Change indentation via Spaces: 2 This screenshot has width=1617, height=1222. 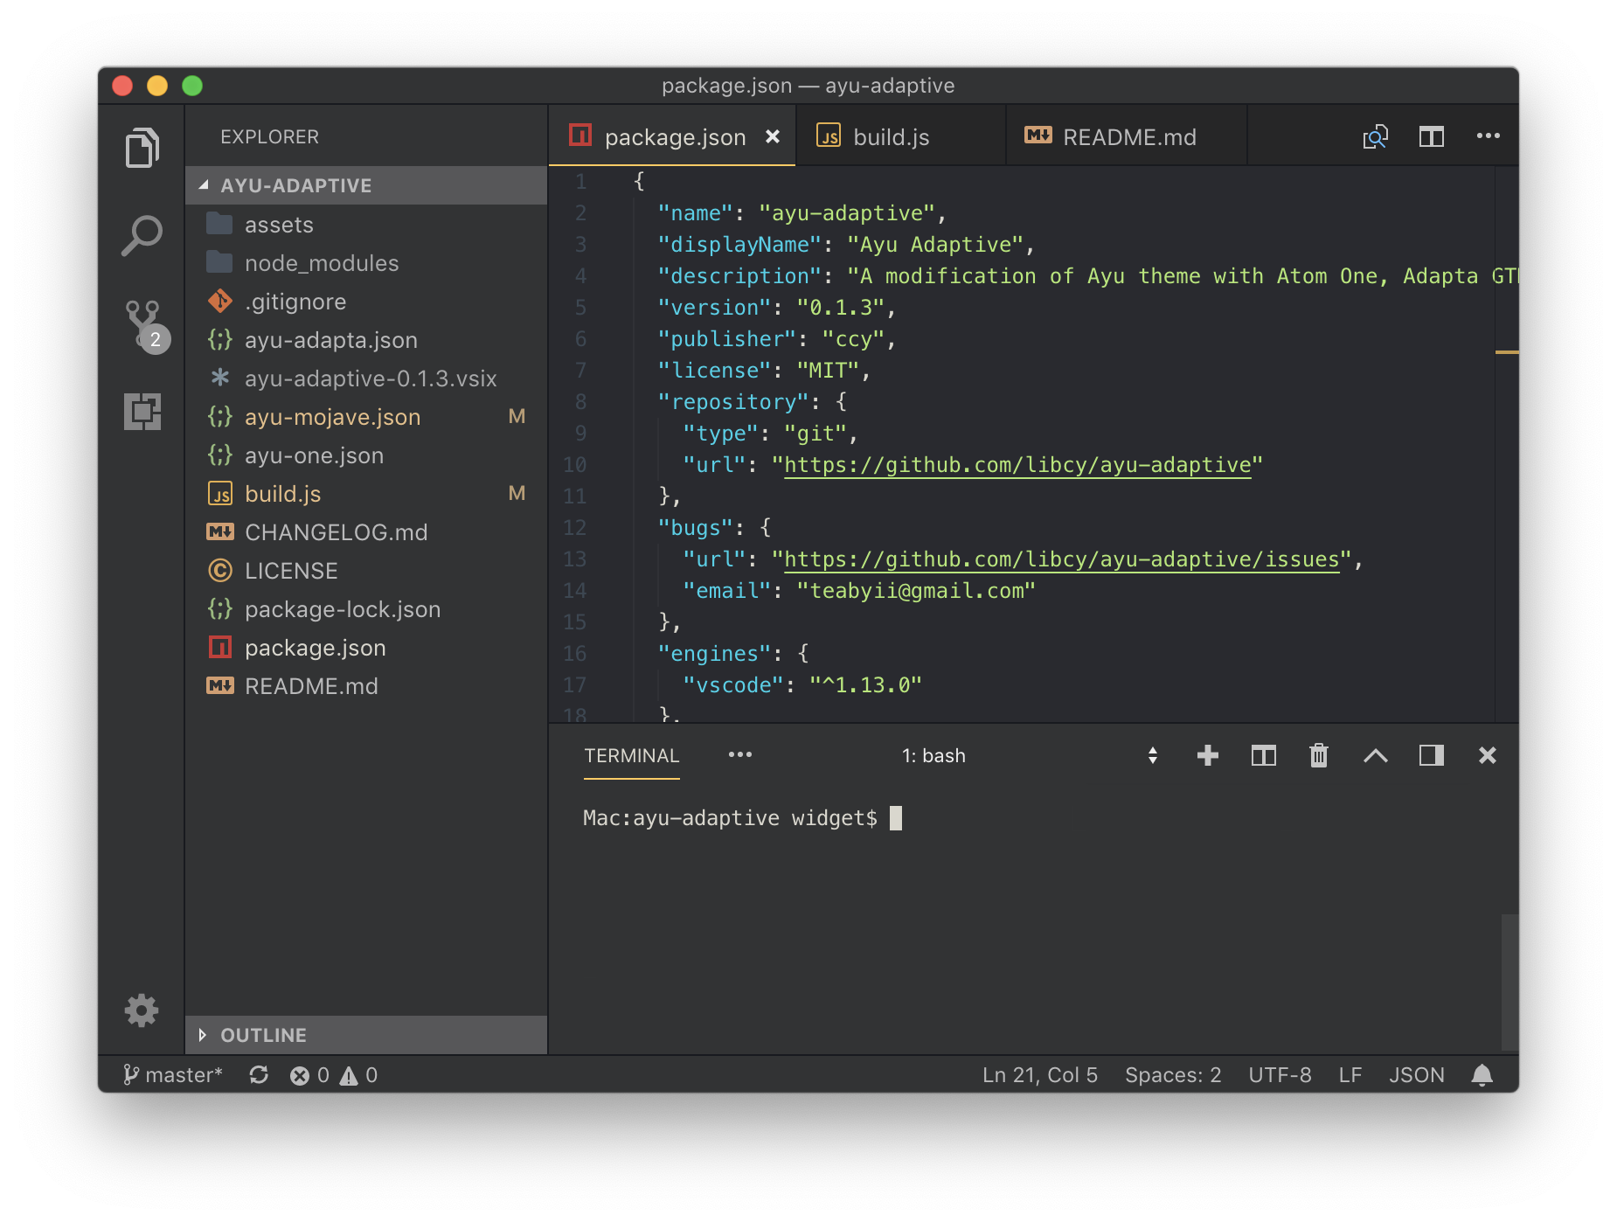pos(1173,1075)
